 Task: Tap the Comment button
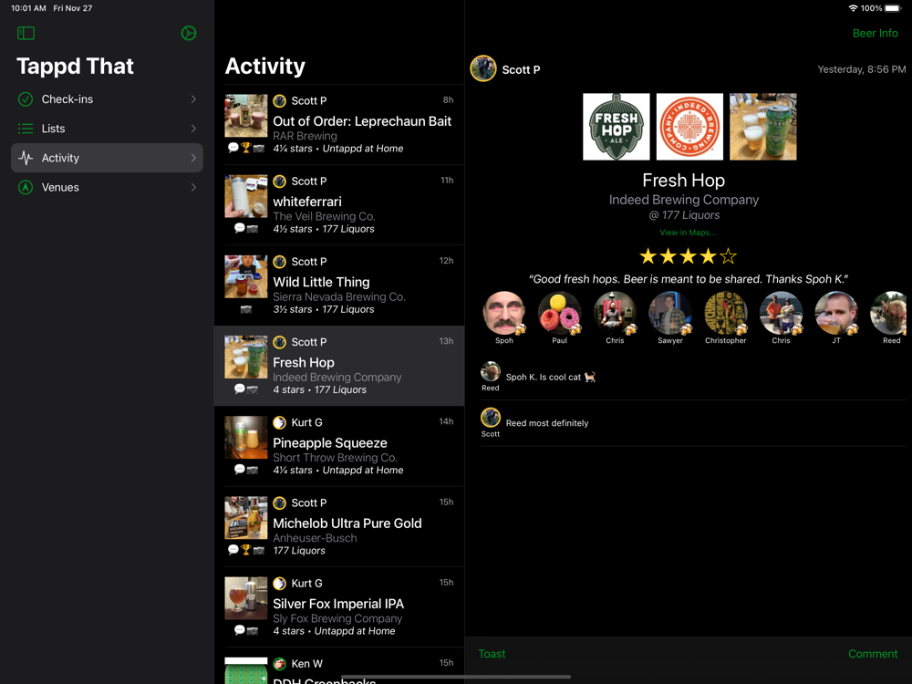coord(873,654)
